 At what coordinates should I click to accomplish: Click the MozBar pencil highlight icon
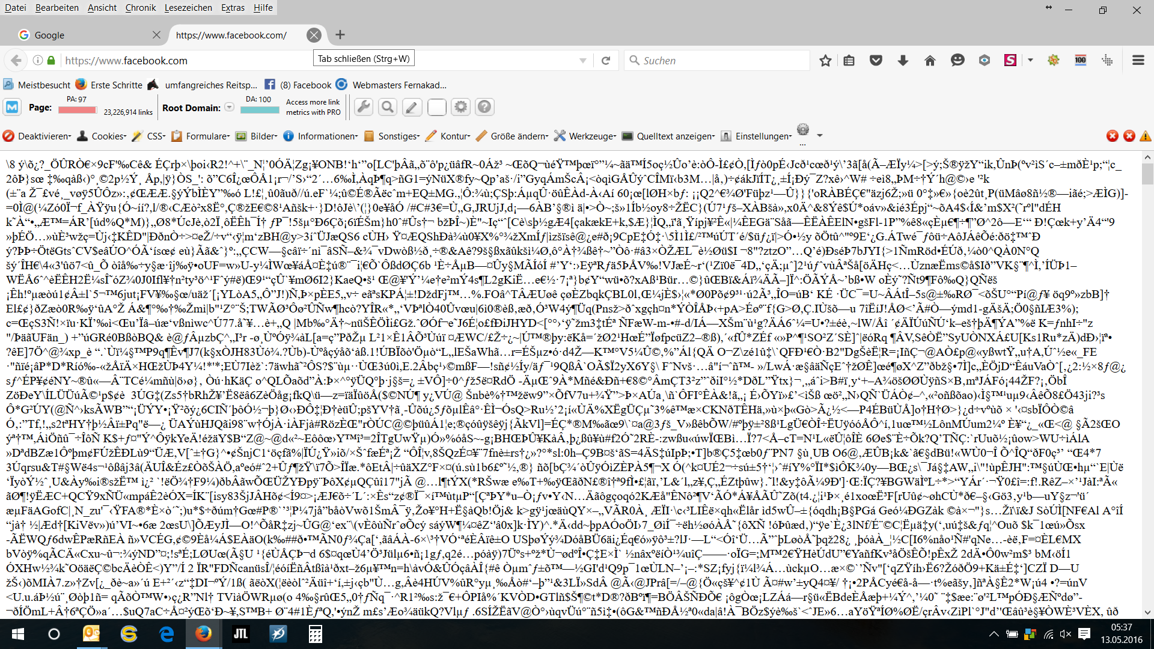(412, 107)
